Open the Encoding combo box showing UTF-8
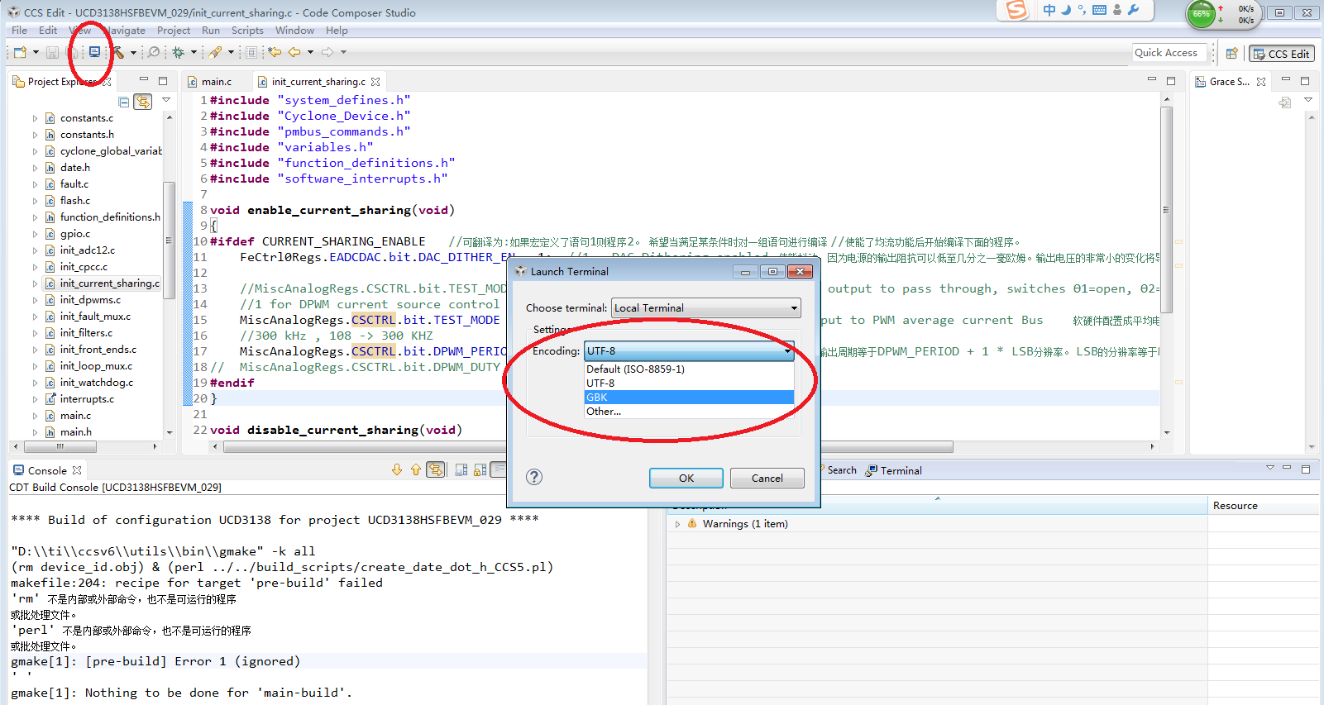1324x705 pixels. click(689, 351)
